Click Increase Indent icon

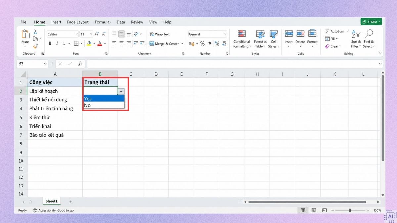142,43
